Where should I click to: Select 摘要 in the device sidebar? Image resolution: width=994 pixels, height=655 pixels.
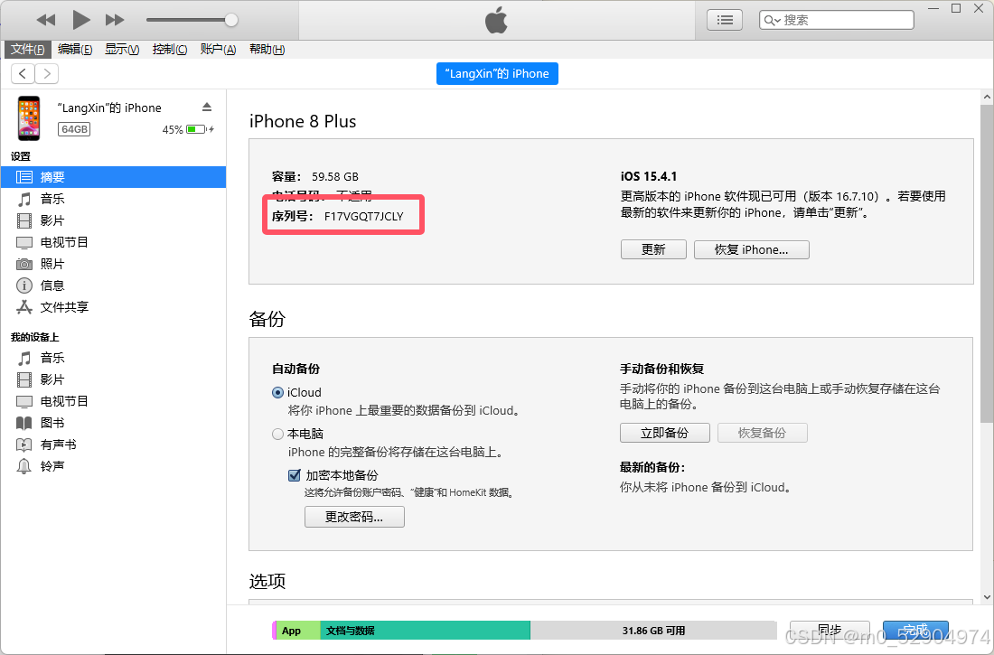point(54,177)
